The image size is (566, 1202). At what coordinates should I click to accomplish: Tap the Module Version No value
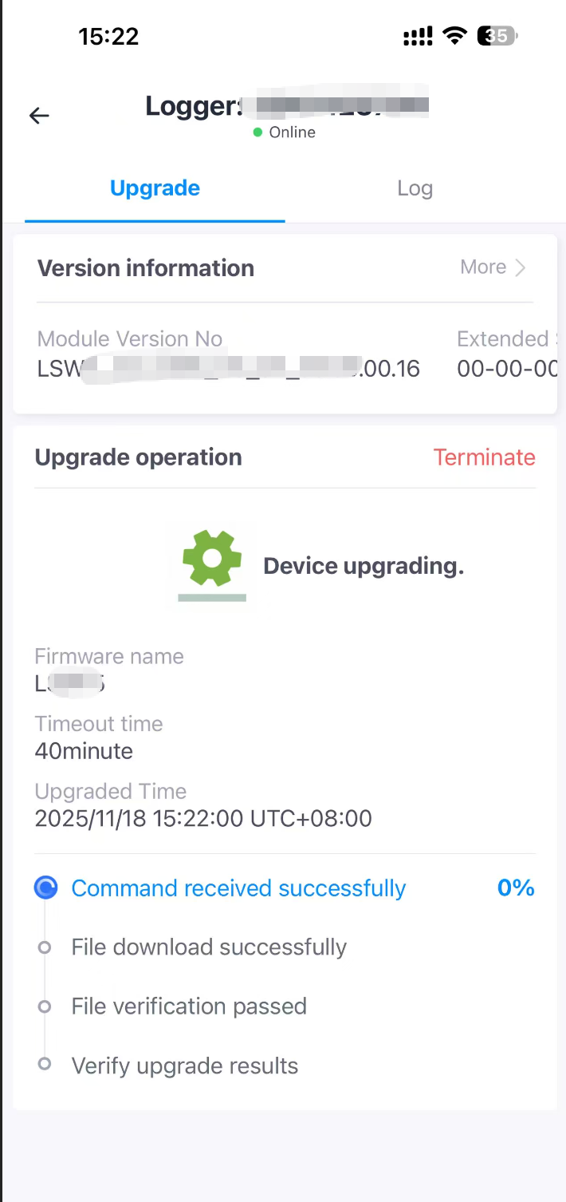228,368
